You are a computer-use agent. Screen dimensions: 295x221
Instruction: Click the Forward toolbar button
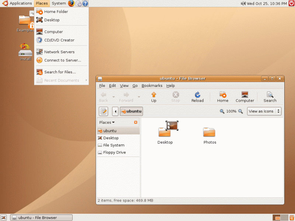point(126,97)
